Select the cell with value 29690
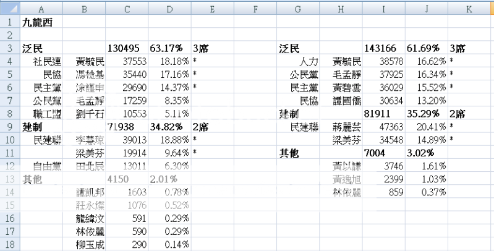 tap(127, 87)
